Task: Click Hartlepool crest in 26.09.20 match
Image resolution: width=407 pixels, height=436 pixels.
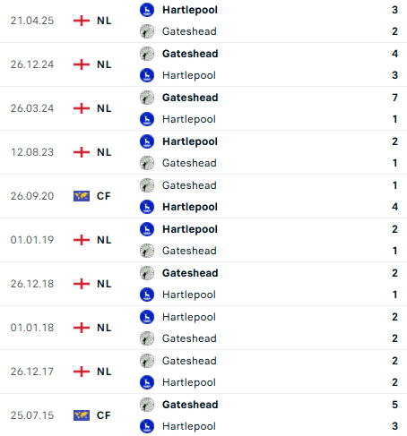Action: [147, 207]
